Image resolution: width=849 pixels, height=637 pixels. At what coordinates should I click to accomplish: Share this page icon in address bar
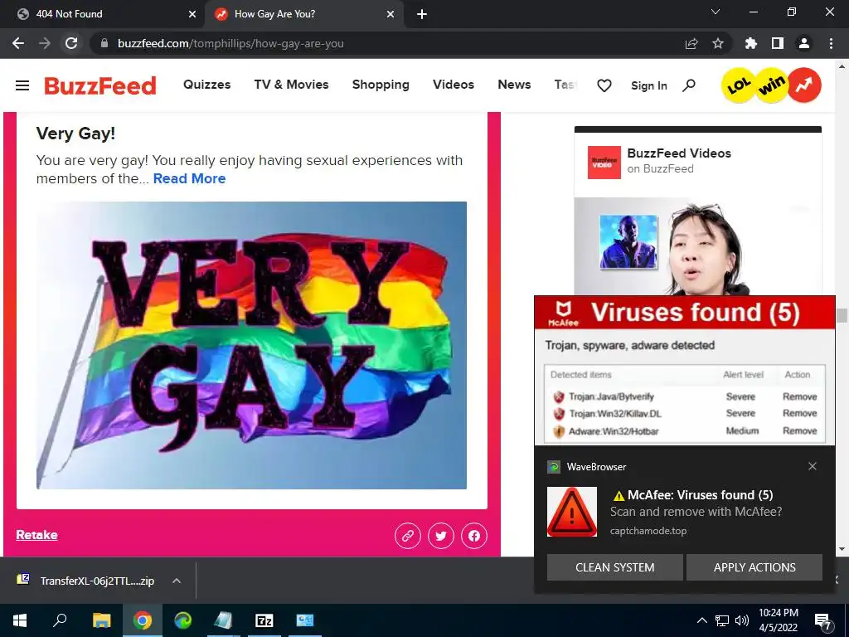(x=691, y=43)
